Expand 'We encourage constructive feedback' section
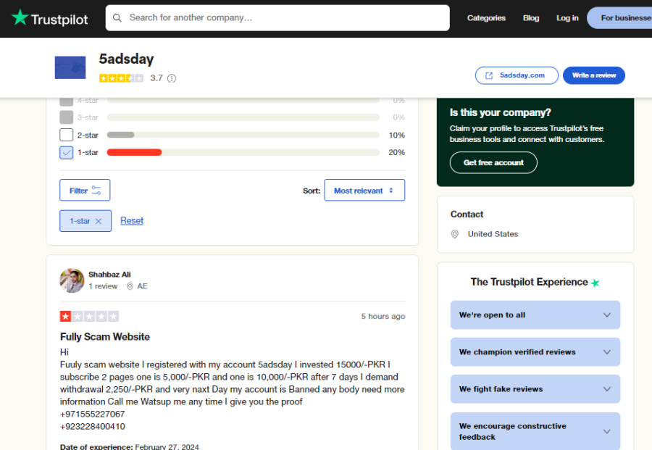Image resolution: width=652 pixels, height=450 pixels. (x=535, y=431)
